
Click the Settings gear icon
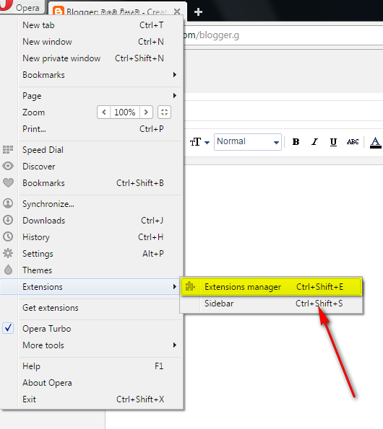click(x=8, y=253)
